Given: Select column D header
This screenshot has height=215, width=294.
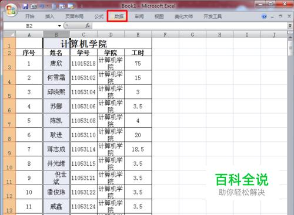Looking at the screenshot, I should pyautogui.click(x=111, y=35).
